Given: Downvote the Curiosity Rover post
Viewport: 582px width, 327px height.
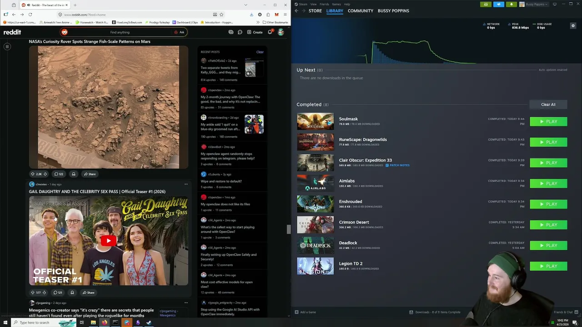Looking at the screenshot, I should [45, 174].
